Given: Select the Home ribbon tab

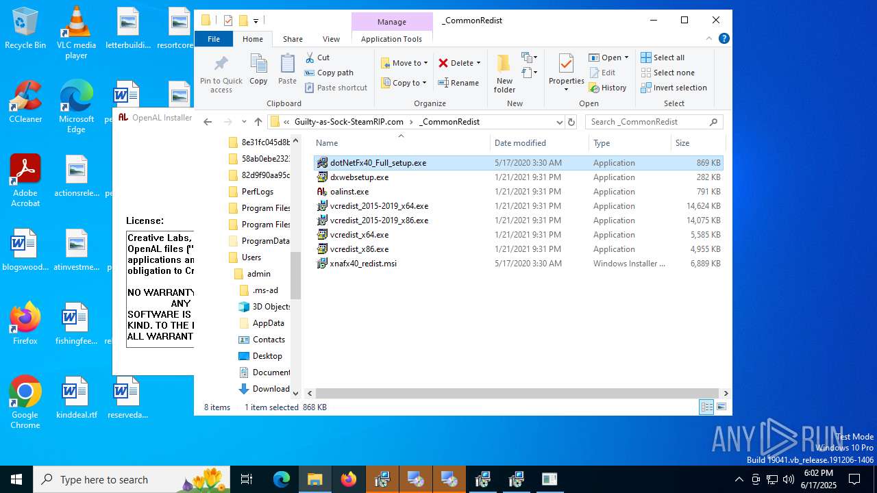Looking at the screenshot, I should pyautogui.click(x=252, y=39).
